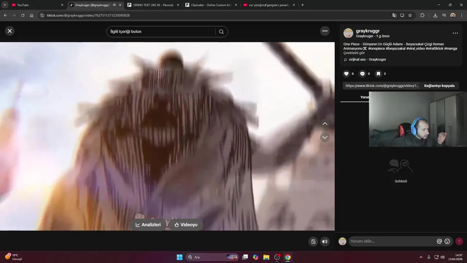467x263 pixels.
Task: Click the Videoyu promote button
Action: [186, 225]
